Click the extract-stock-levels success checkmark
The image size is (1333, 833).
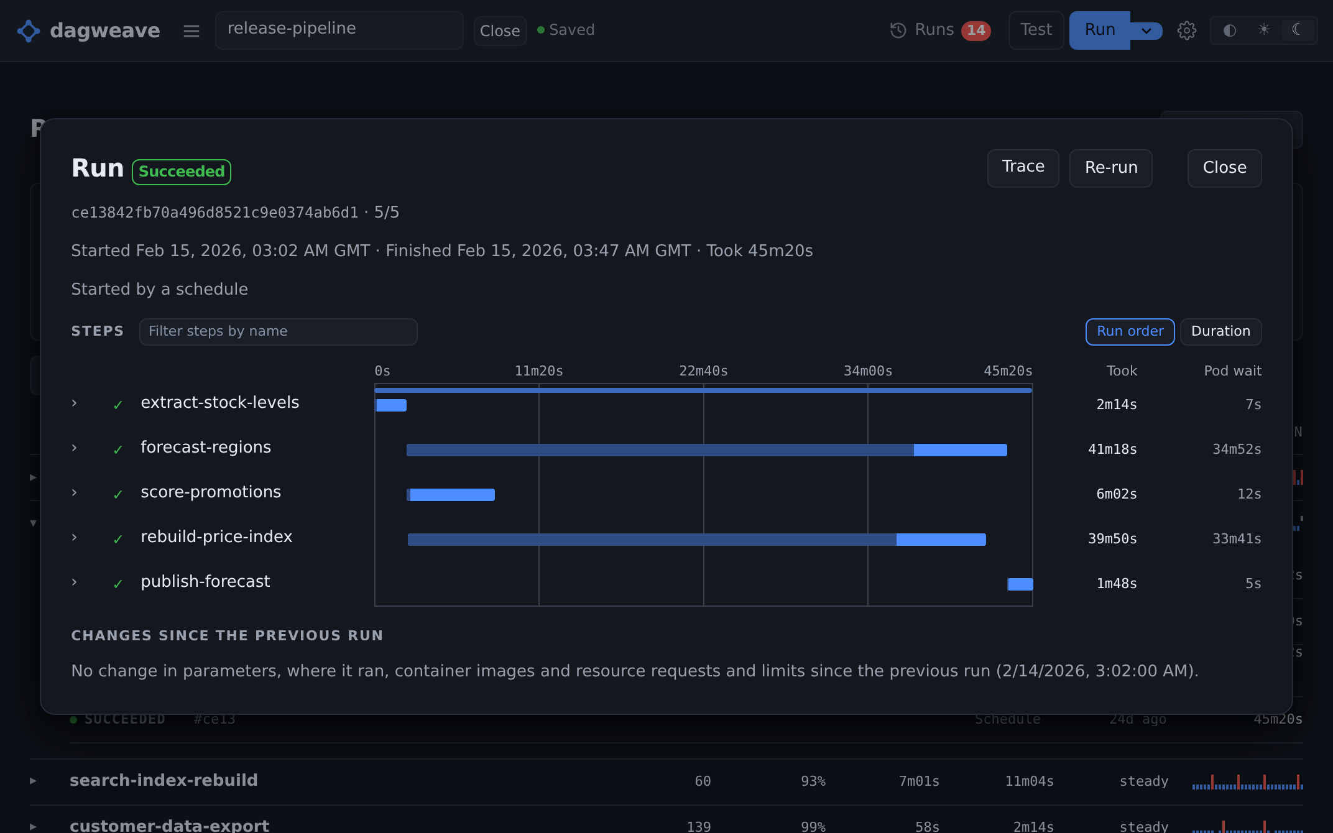(118, 405)
